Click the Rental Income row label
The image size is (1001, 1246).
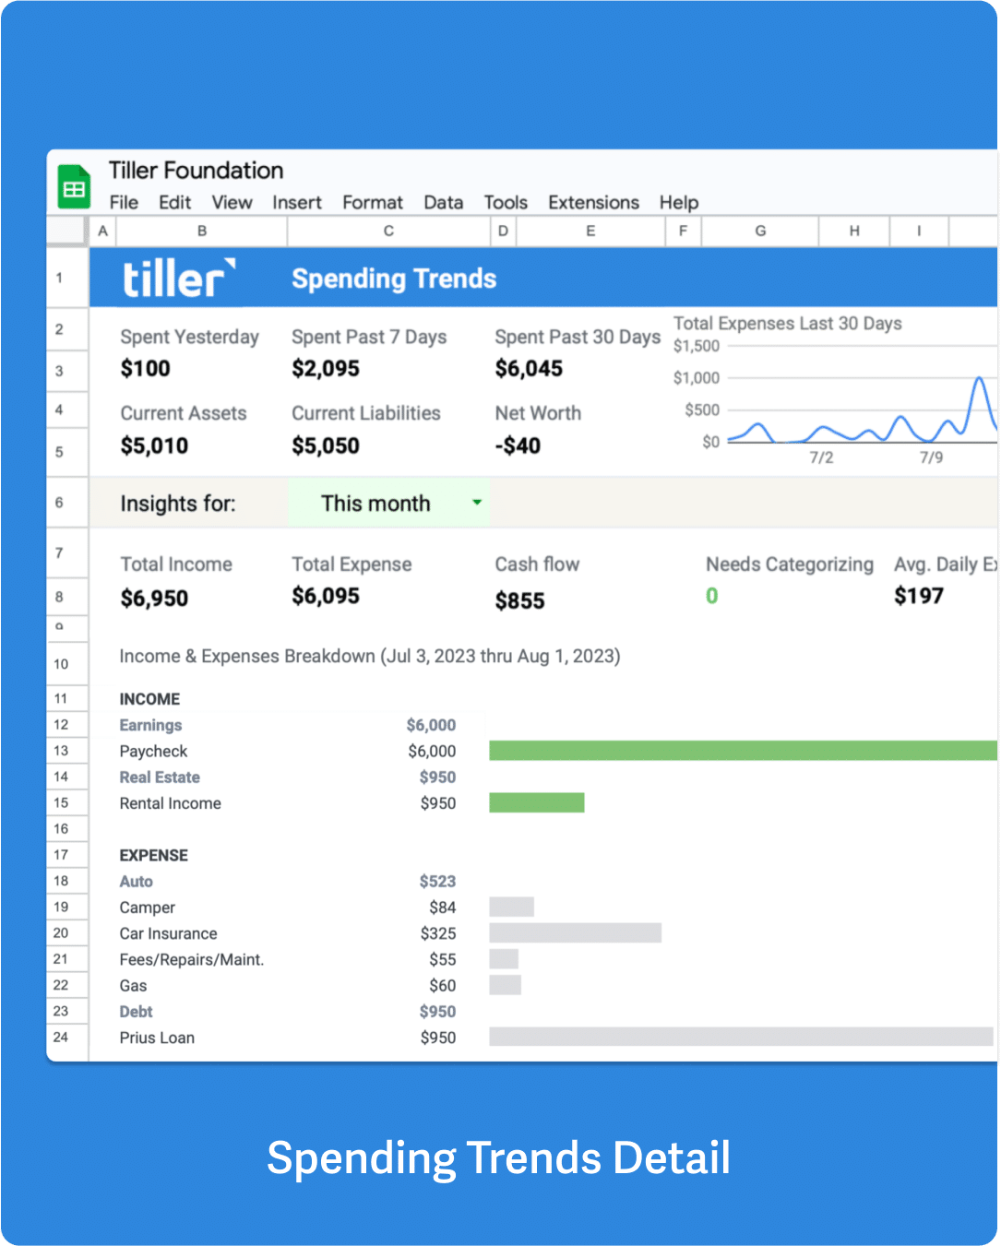170,803
